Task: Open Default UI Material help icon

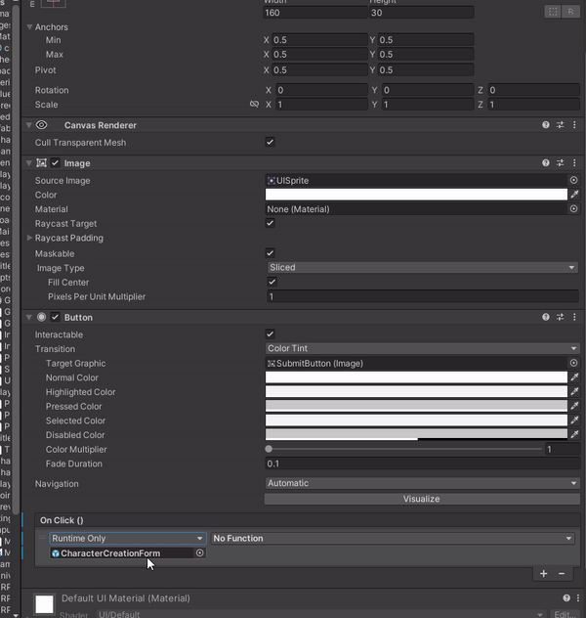Action: pos(566,597)
